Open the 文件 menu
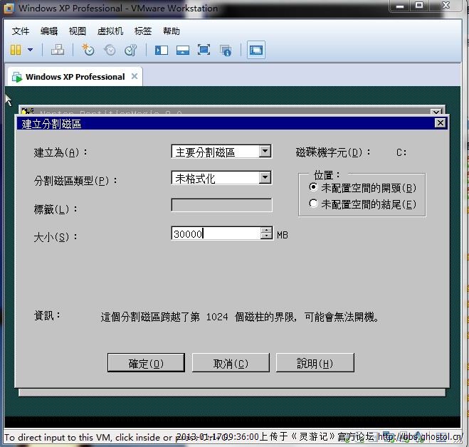 pos(21,31)
